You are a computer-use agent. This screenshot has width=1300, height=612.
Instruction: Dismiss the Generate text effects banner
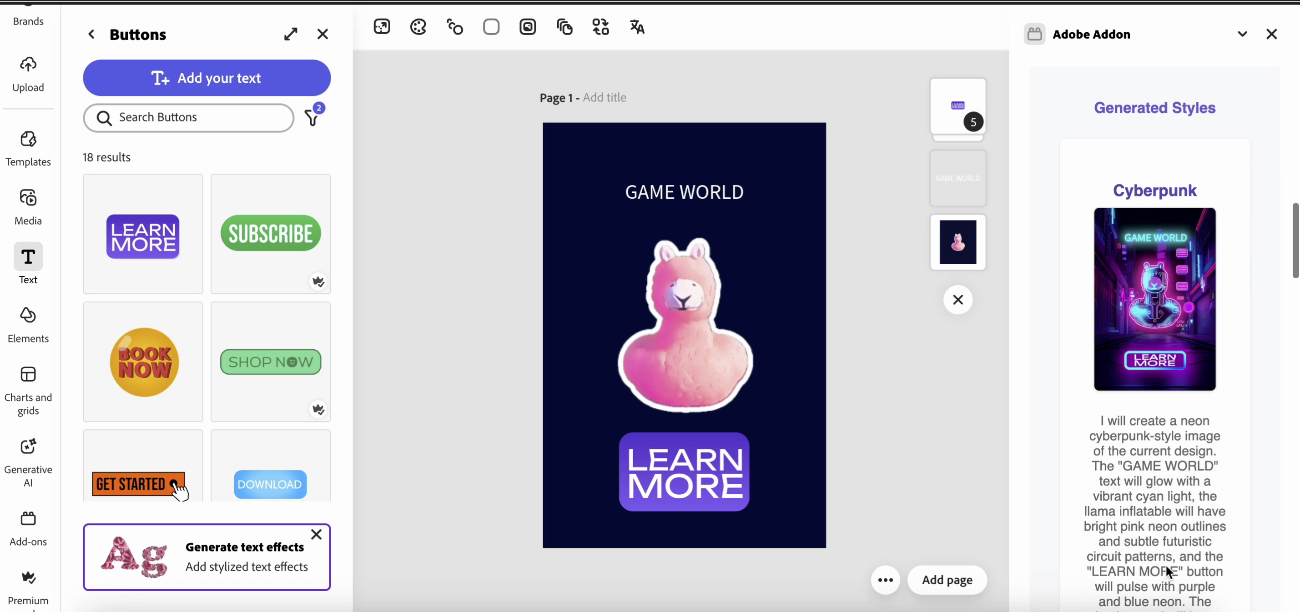click(317, 535)
